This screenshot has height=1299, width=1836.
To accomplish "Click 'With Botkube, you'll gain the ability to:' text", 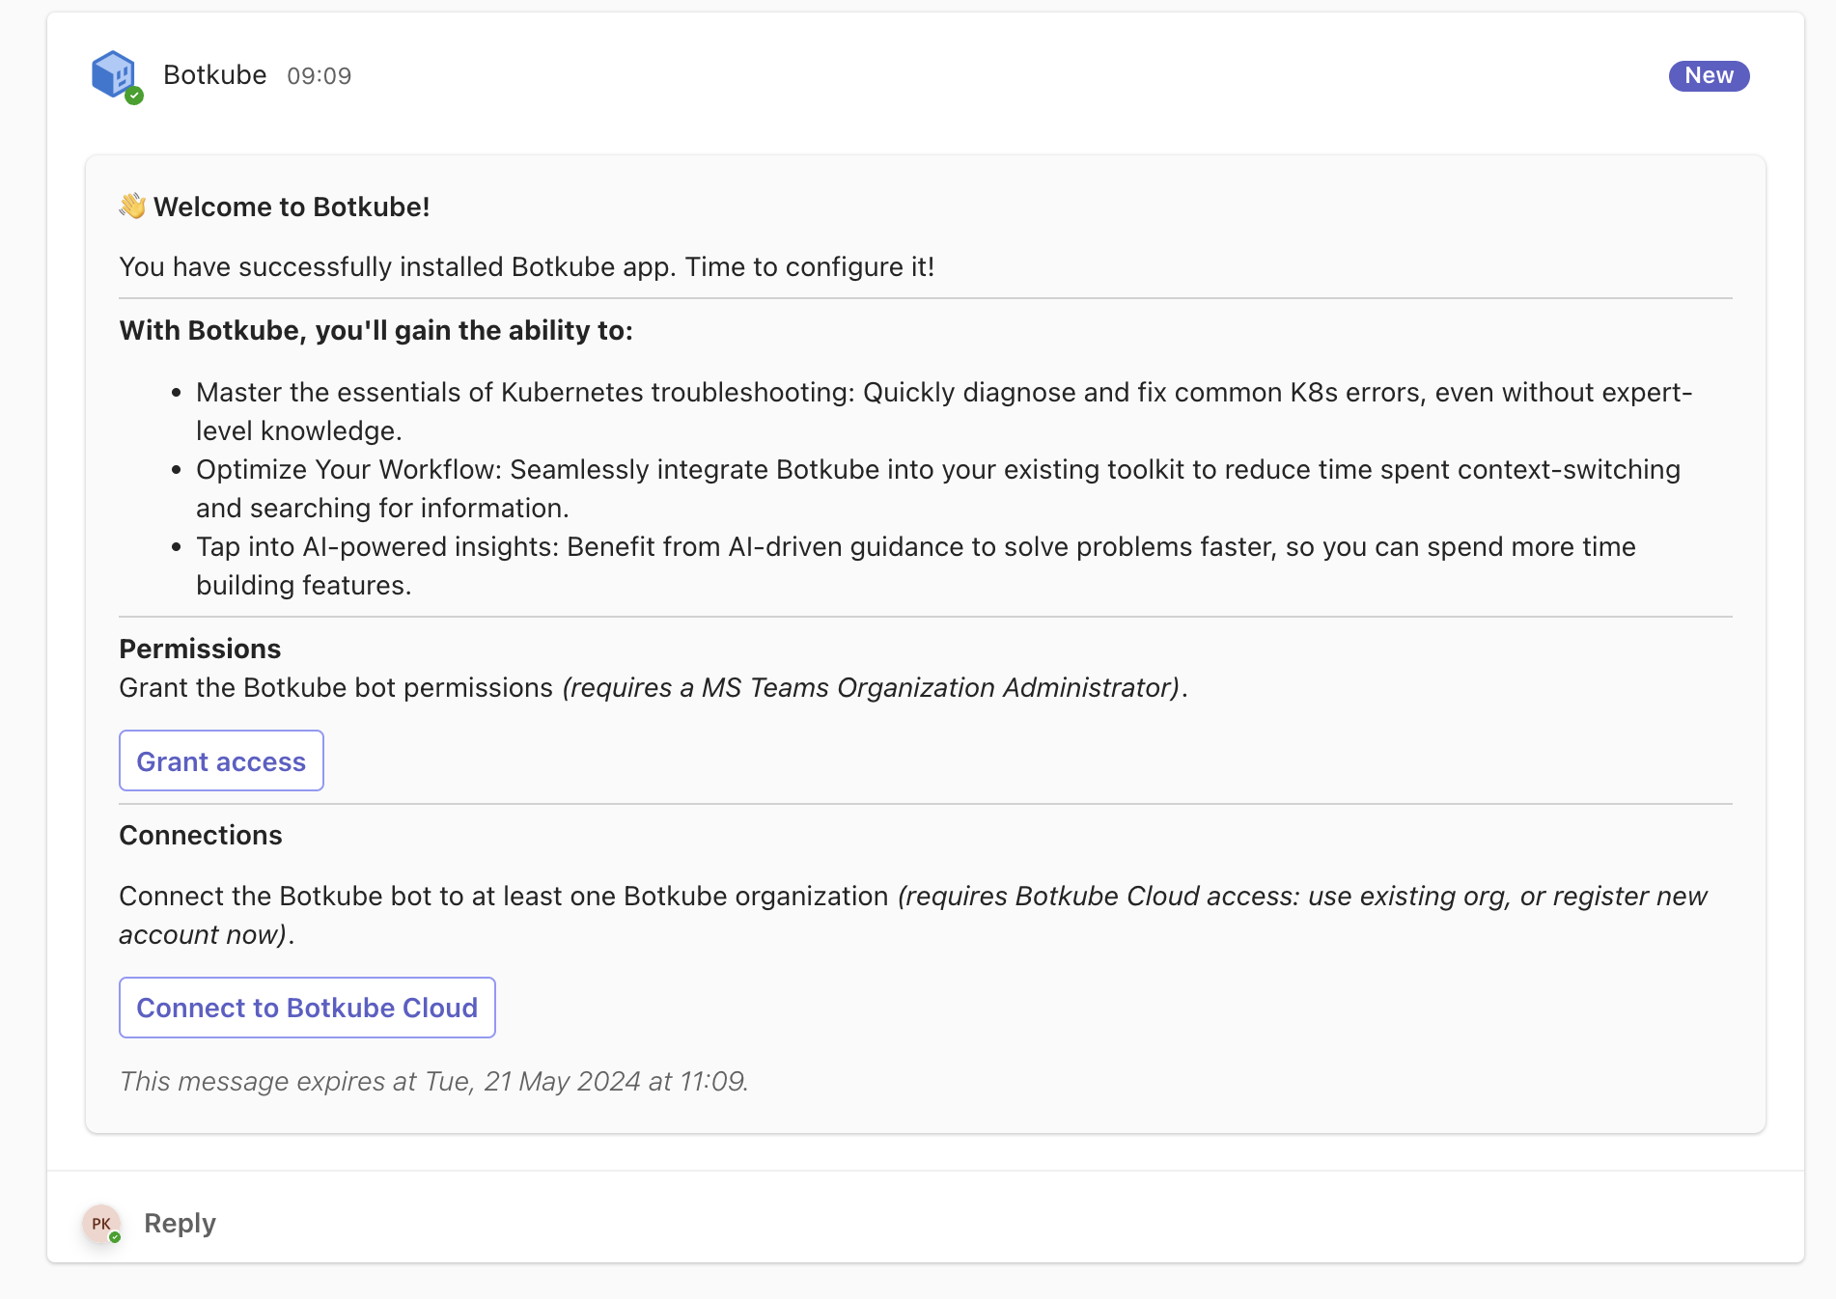I will coord(376,330).
